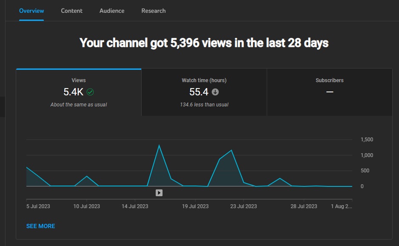This screenshot has height=246, width=399.
Task: Click the small chart bump before 28 Jul
Action: [279, 178]
